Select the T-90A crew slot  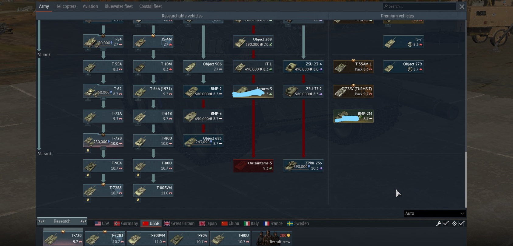(x=188, y=238)
